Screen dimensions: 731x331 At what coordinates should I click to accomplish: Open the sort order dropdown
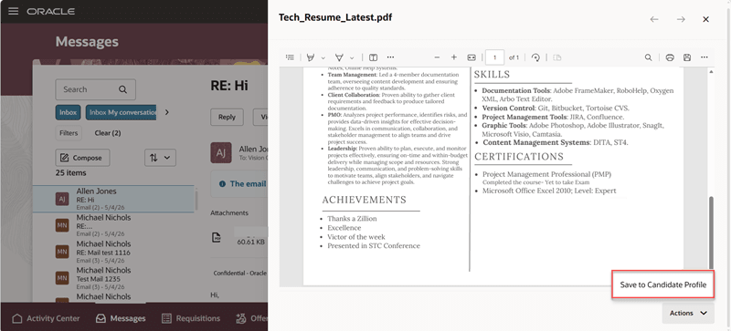tap(160, 158)
